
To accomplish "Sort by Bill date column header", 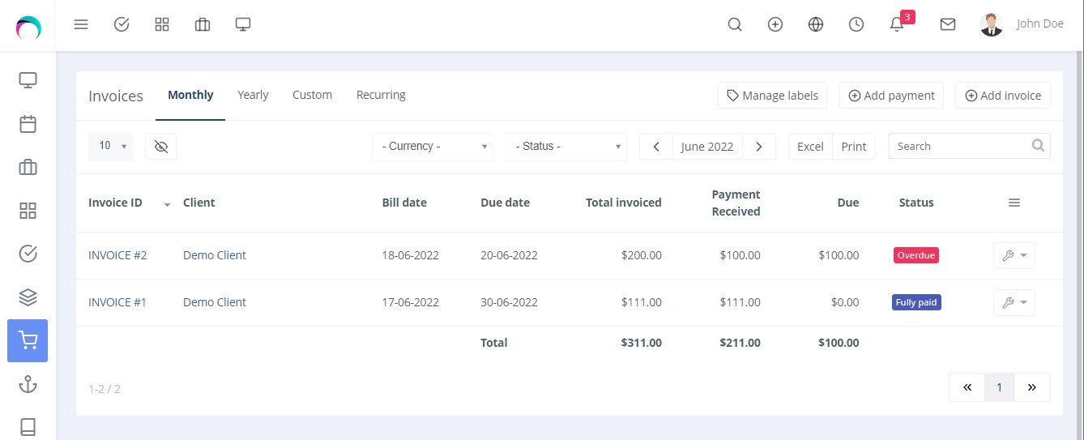I will tap(404, 203).
